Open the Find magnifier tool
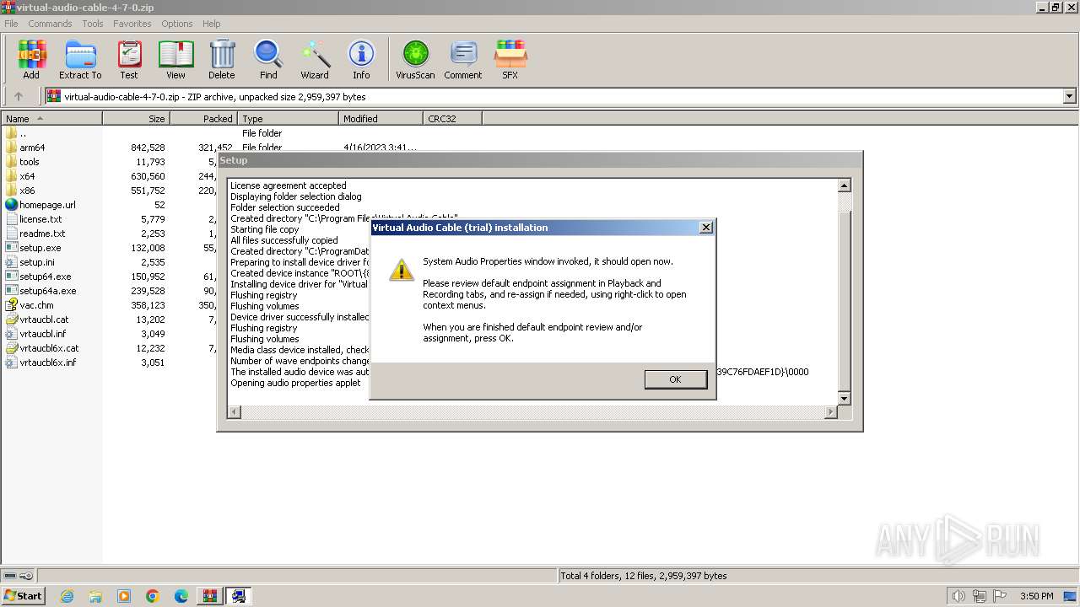 (268, 60)
